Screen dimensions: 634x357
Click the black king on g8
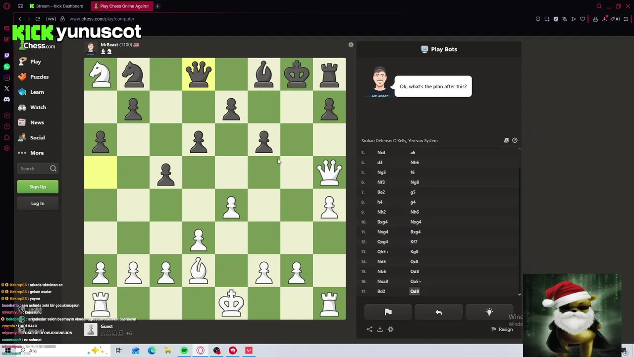click(297, 74)
